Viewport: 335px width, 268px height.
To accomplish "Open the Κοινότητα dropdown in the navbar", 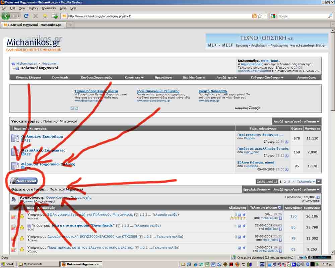I will coord(134,77).
